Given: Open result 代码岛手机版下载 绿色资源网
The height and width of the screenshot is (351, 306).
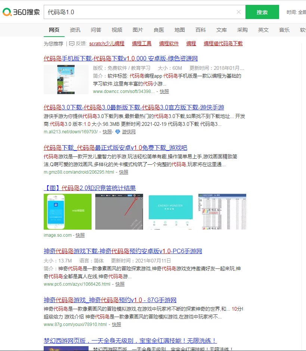Looking at the screenshot, I should [x=121, y=58].
